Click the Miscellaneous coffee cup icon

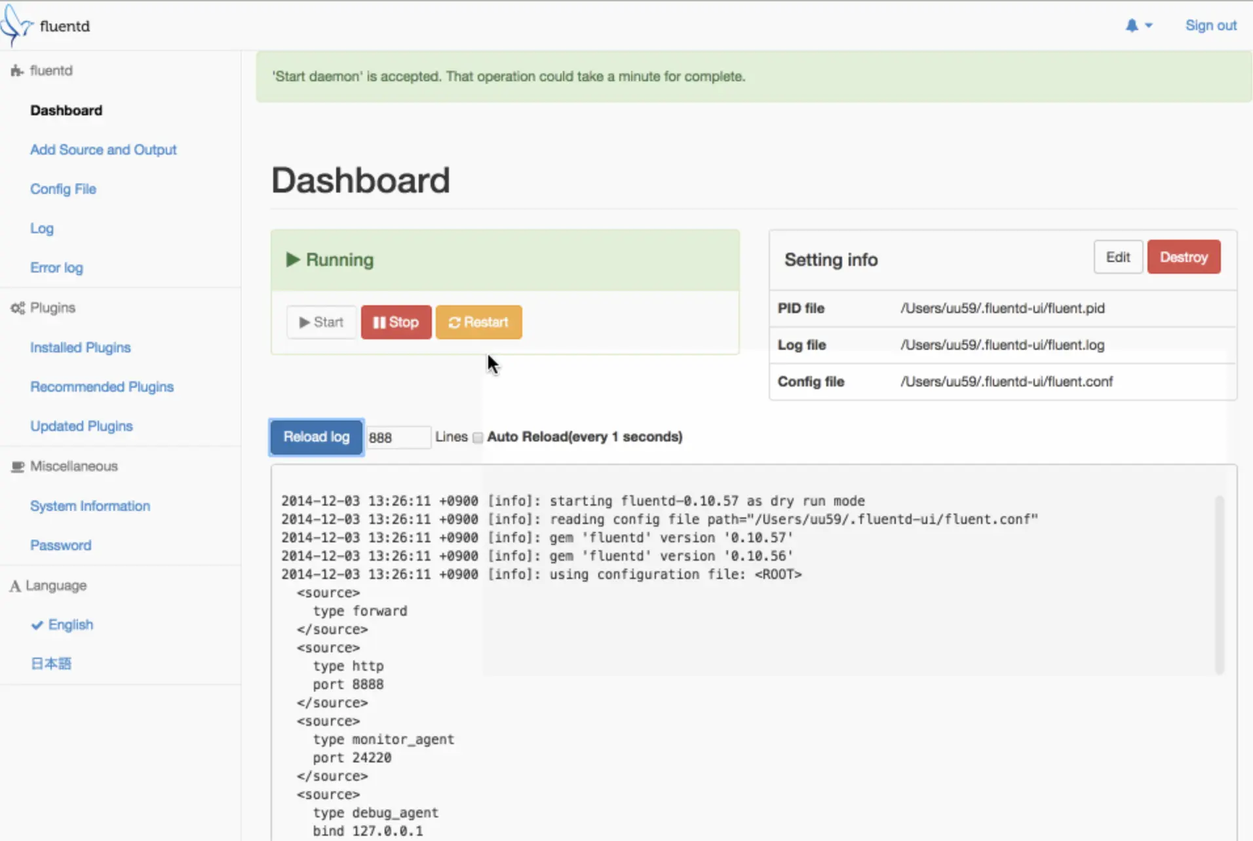click(x=18, y=466)
